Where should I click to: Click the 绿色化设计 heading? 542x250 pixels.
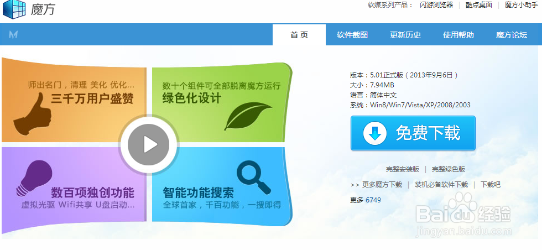pos(192,98)
